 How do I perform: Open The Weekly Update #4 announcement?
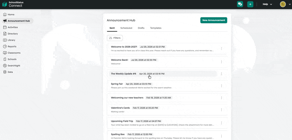pos(167,74)
